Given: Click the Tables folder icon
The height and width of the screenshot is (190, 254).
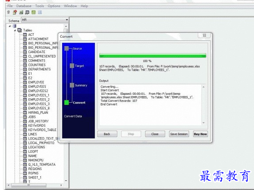Looking at the screenshot, I should [20, 30].
